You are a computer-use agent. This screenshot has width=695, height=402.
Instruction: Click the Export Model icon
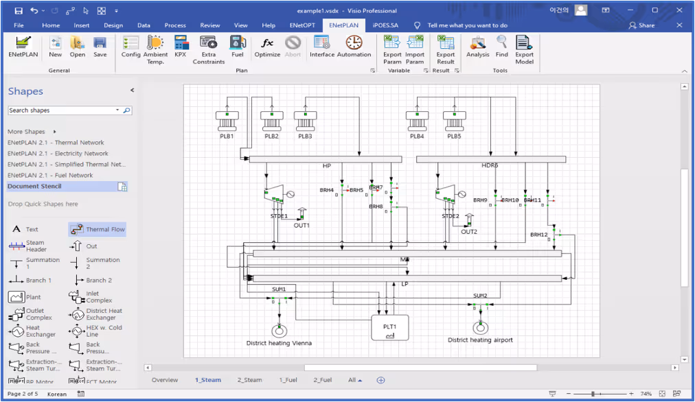(525, 49)
